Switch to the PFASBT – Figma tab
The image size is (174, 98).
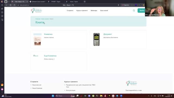(x=56, y=2)
